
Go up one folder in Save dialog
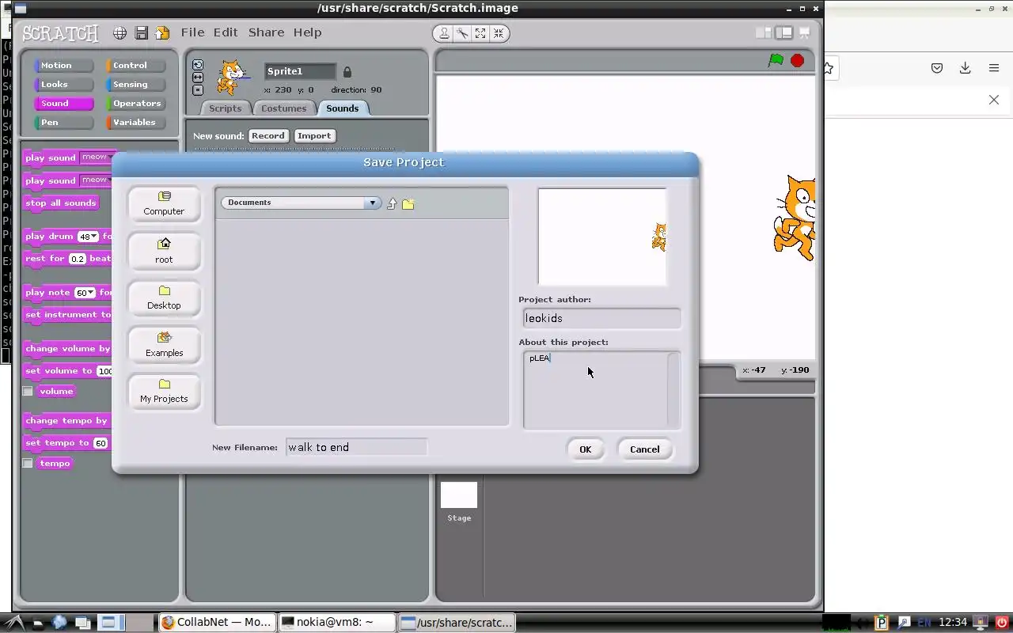pos(391,204)
